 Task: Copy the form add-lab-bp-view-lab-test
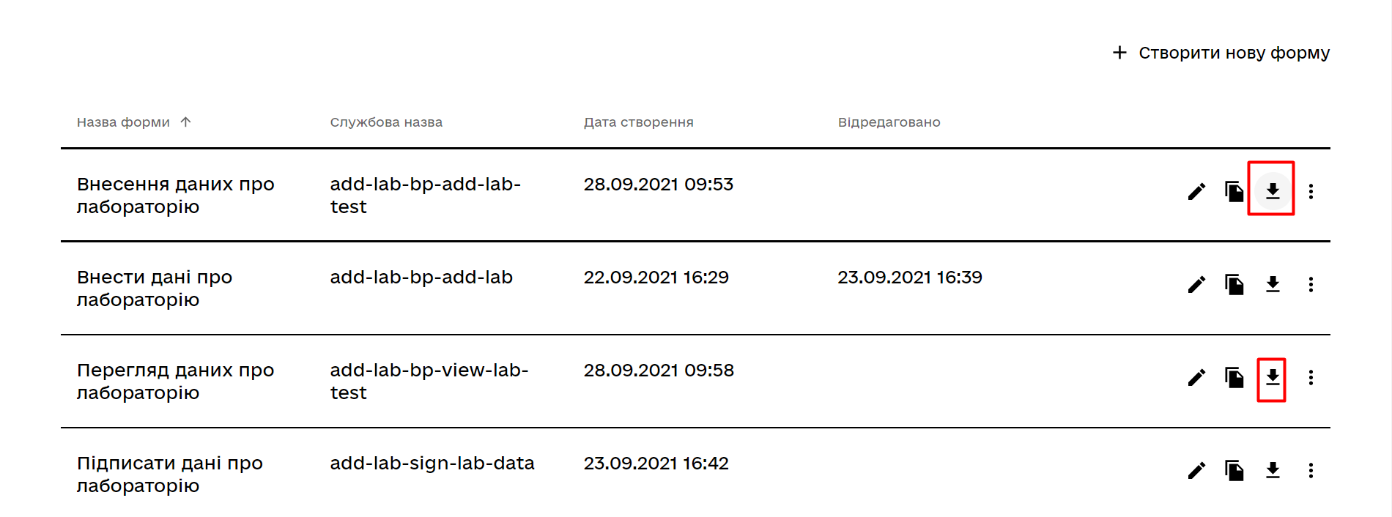(x=1234, y=378)
